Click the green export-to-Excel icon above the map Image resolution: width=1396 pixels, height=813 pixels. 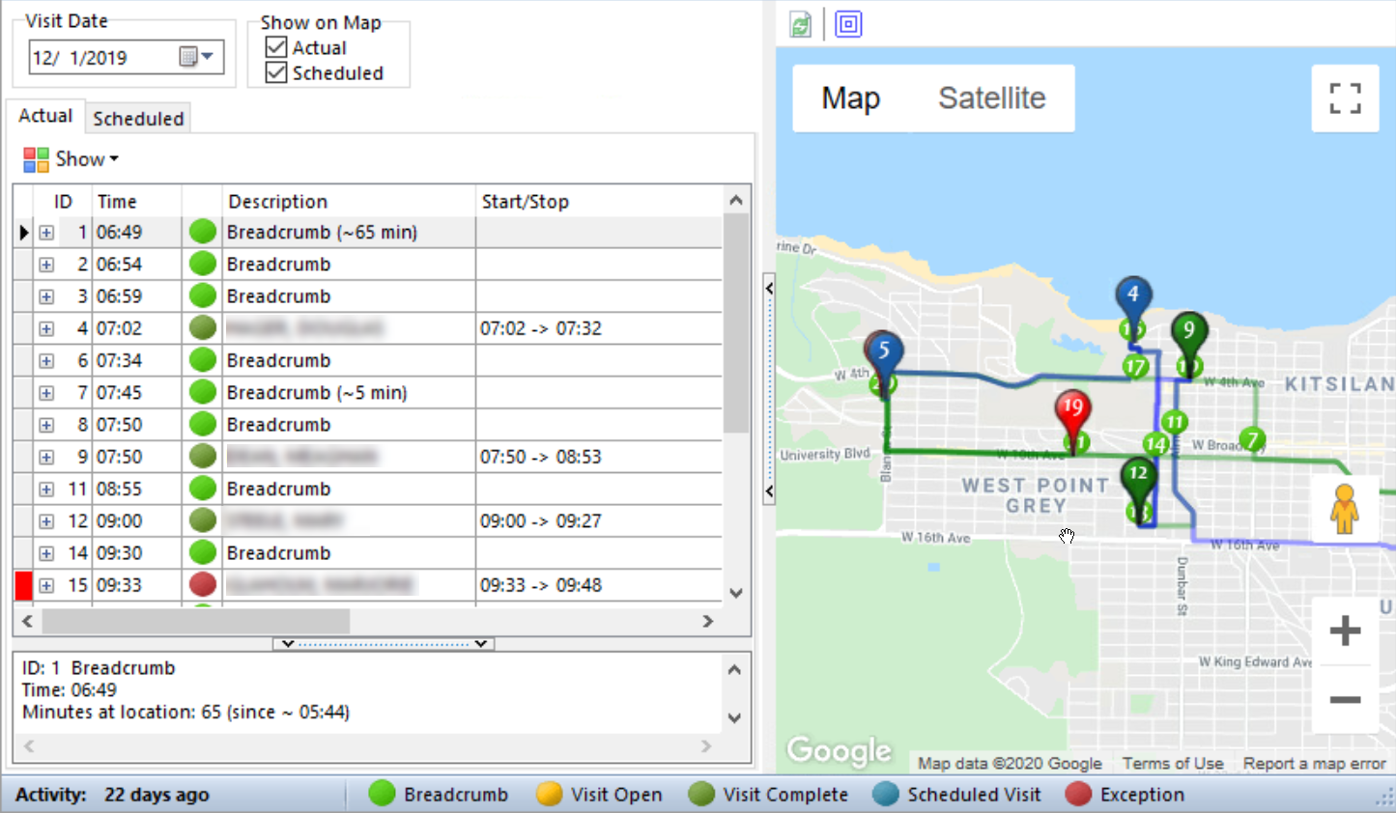tap(799, 23)
